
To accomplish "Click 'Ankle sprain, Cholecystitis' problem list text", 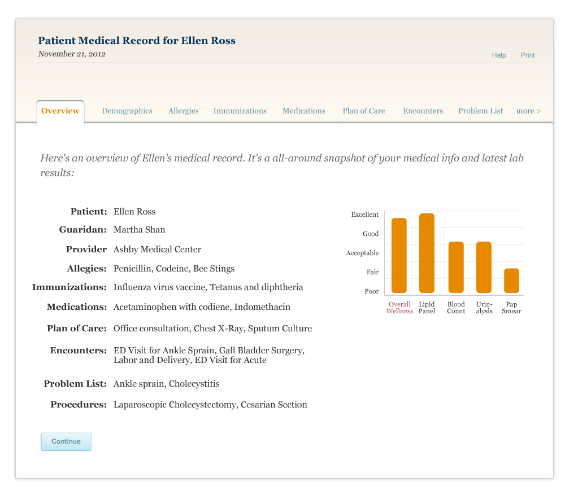I will click(167, 384).
